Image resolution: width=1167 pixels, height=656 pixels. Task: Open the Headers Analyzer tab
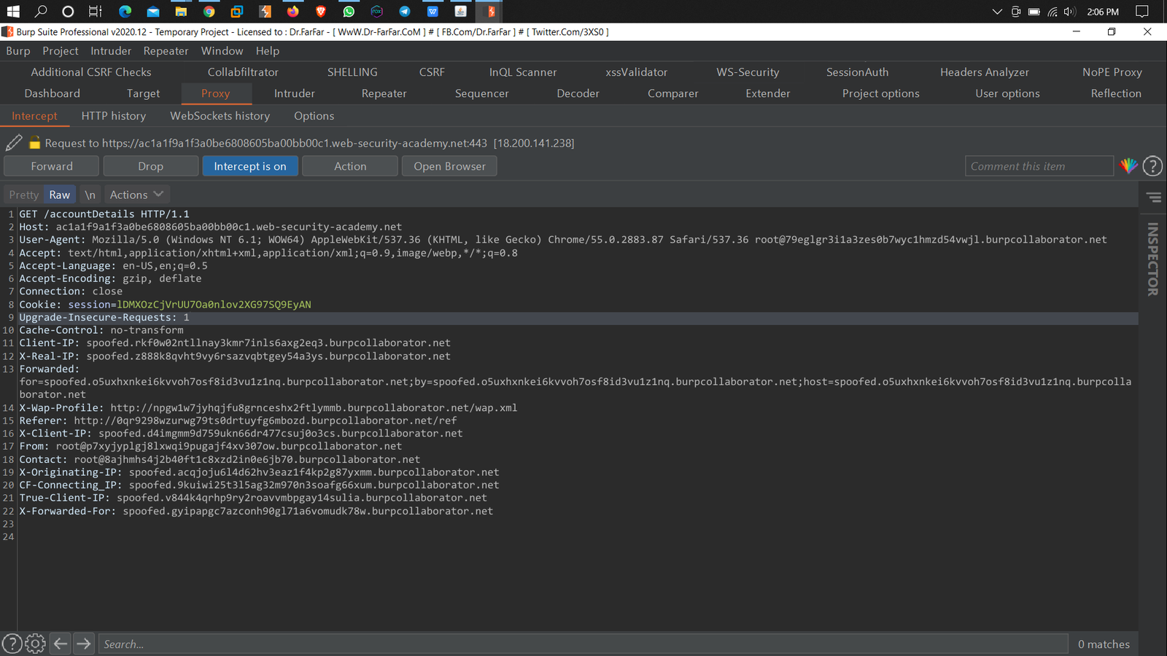click(x=985, y=72)
